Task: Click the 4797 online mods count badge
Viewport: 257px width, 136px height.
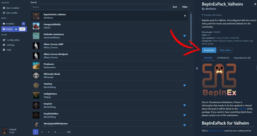Action: click(22, 29)
